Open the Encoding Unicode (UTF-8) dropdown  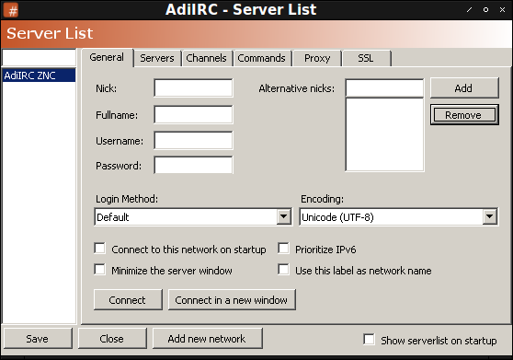click(x=398, y=217)
